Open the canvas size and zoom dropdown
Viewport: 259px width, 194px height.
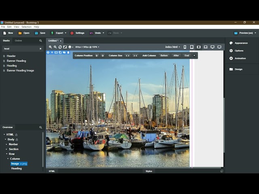[87, 47]
